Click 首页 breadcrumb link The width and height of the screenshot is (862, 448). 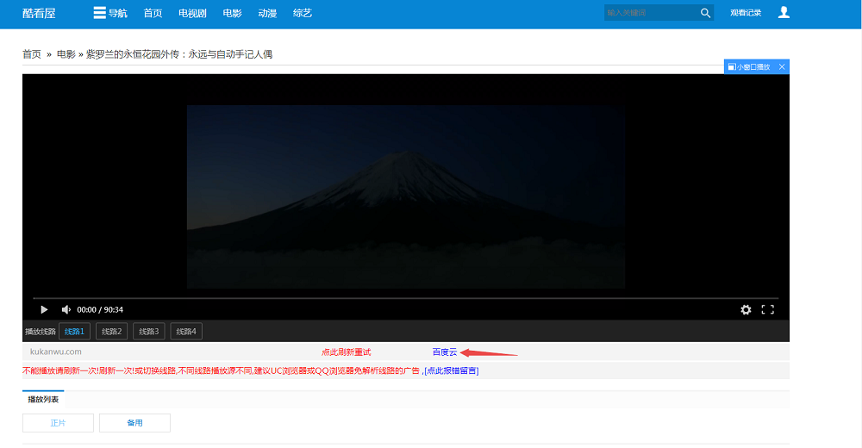[x=32, y=54]
